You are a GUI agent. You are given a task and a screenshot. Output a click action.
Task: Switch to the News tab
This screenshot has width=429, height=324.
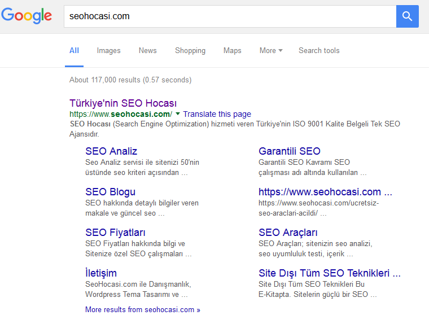[x=147, y=51]
